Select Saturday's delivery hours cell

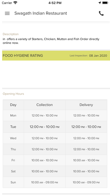[x=86, y=171]
